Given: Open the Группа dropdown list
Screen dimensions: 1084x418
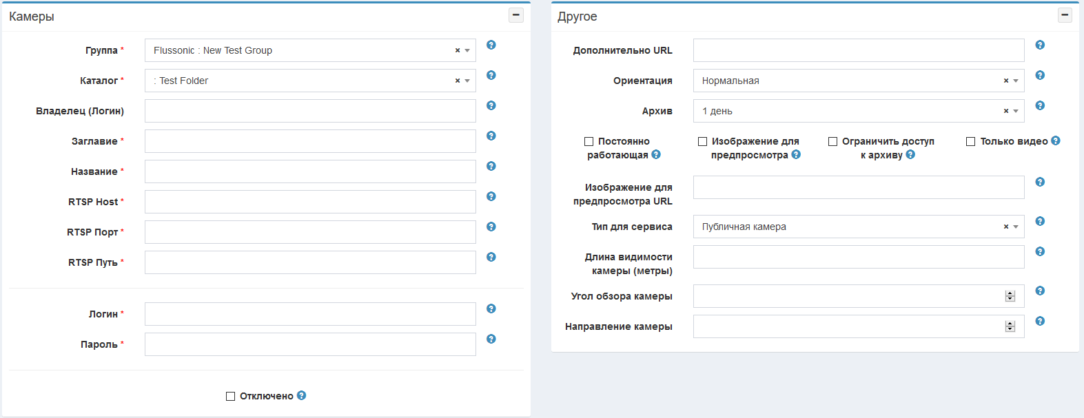Looking at the screenshot, I should pos(467,50).
